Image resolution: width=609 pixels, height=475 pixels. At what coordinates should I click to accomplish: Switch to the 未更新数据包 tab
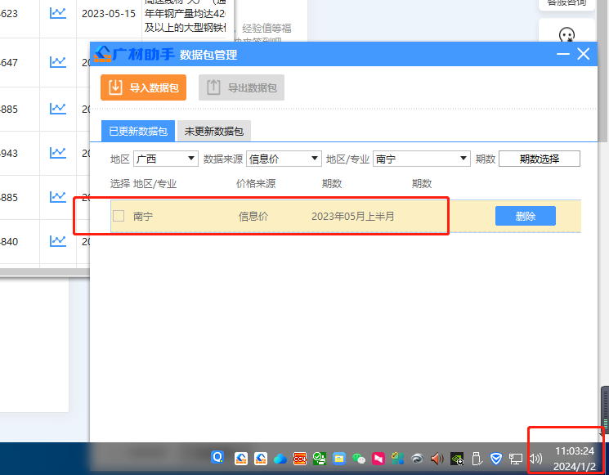click(x=214, y=131)
